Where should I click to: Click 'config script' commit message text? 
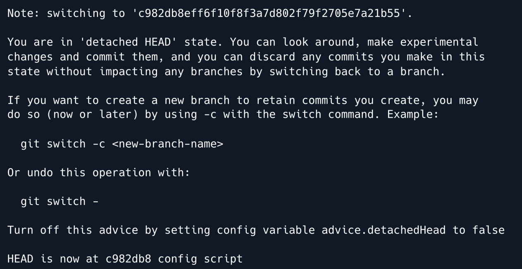[200, 259]
